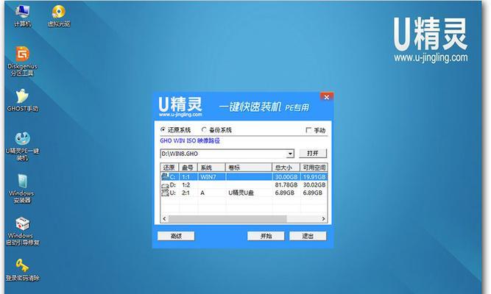The height and width of the screenshot is (294, 491).
Task: Select the C: WIN7 partition row
Action: click(x=243, y=176)
